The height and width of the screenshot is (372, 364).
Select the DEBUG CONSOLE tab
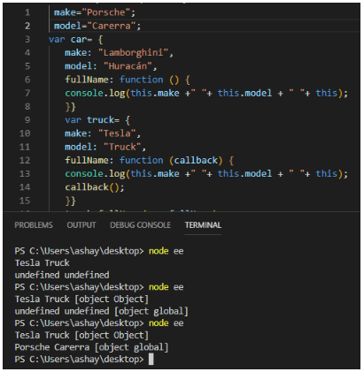pyautogui.click(x=140, y=225)
